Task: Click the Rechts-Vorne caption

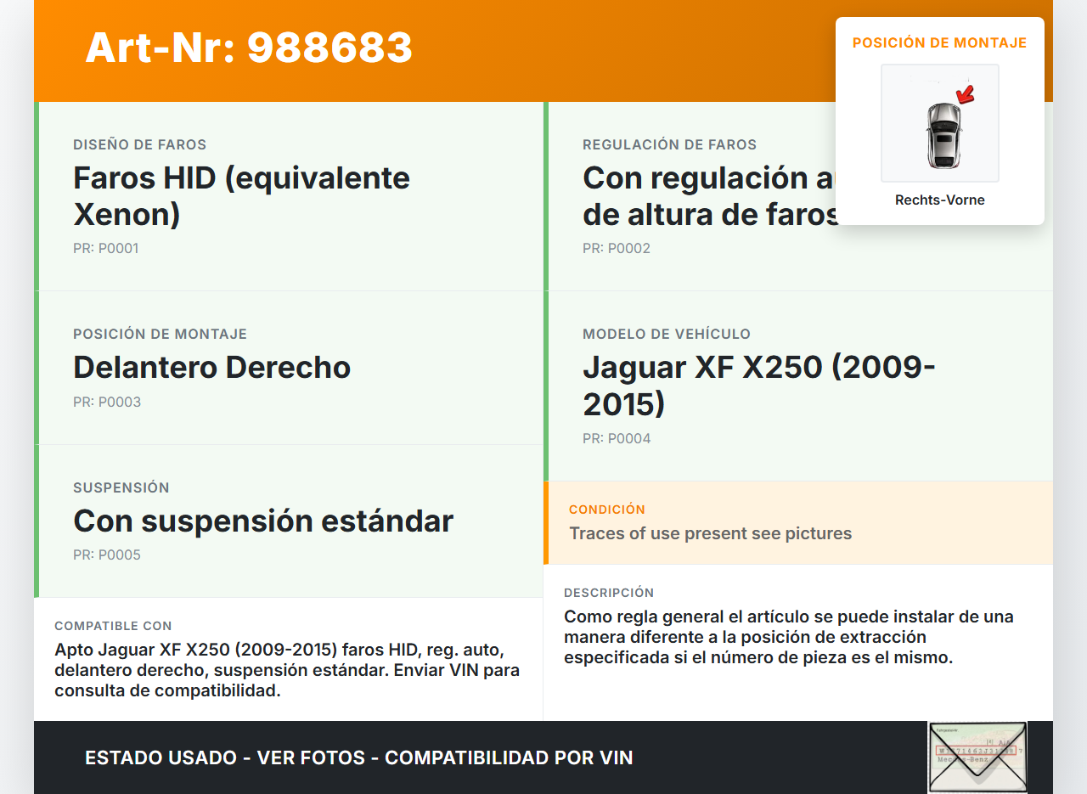Action: (939, 200)
